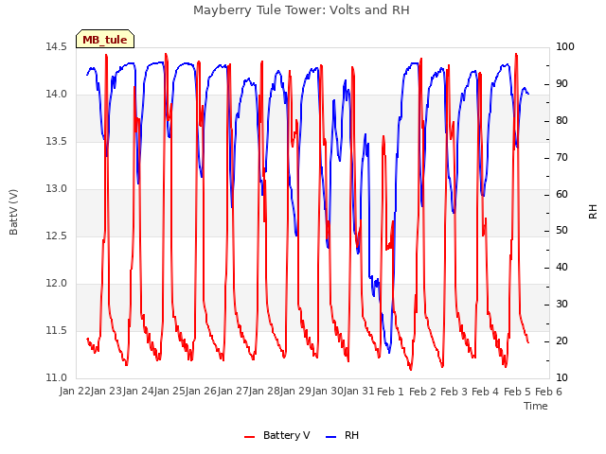The image size is (606, 454).
Task: Click the 14.5 voltage axis value
Action: (57, 47)
